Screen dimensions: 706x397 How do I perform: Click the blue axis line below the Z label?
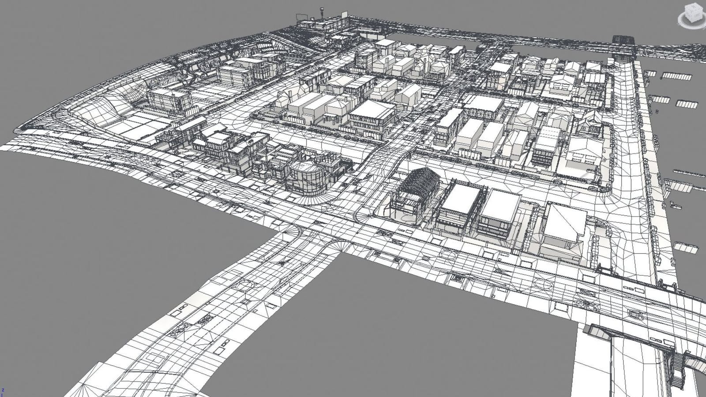pos(2,395)
